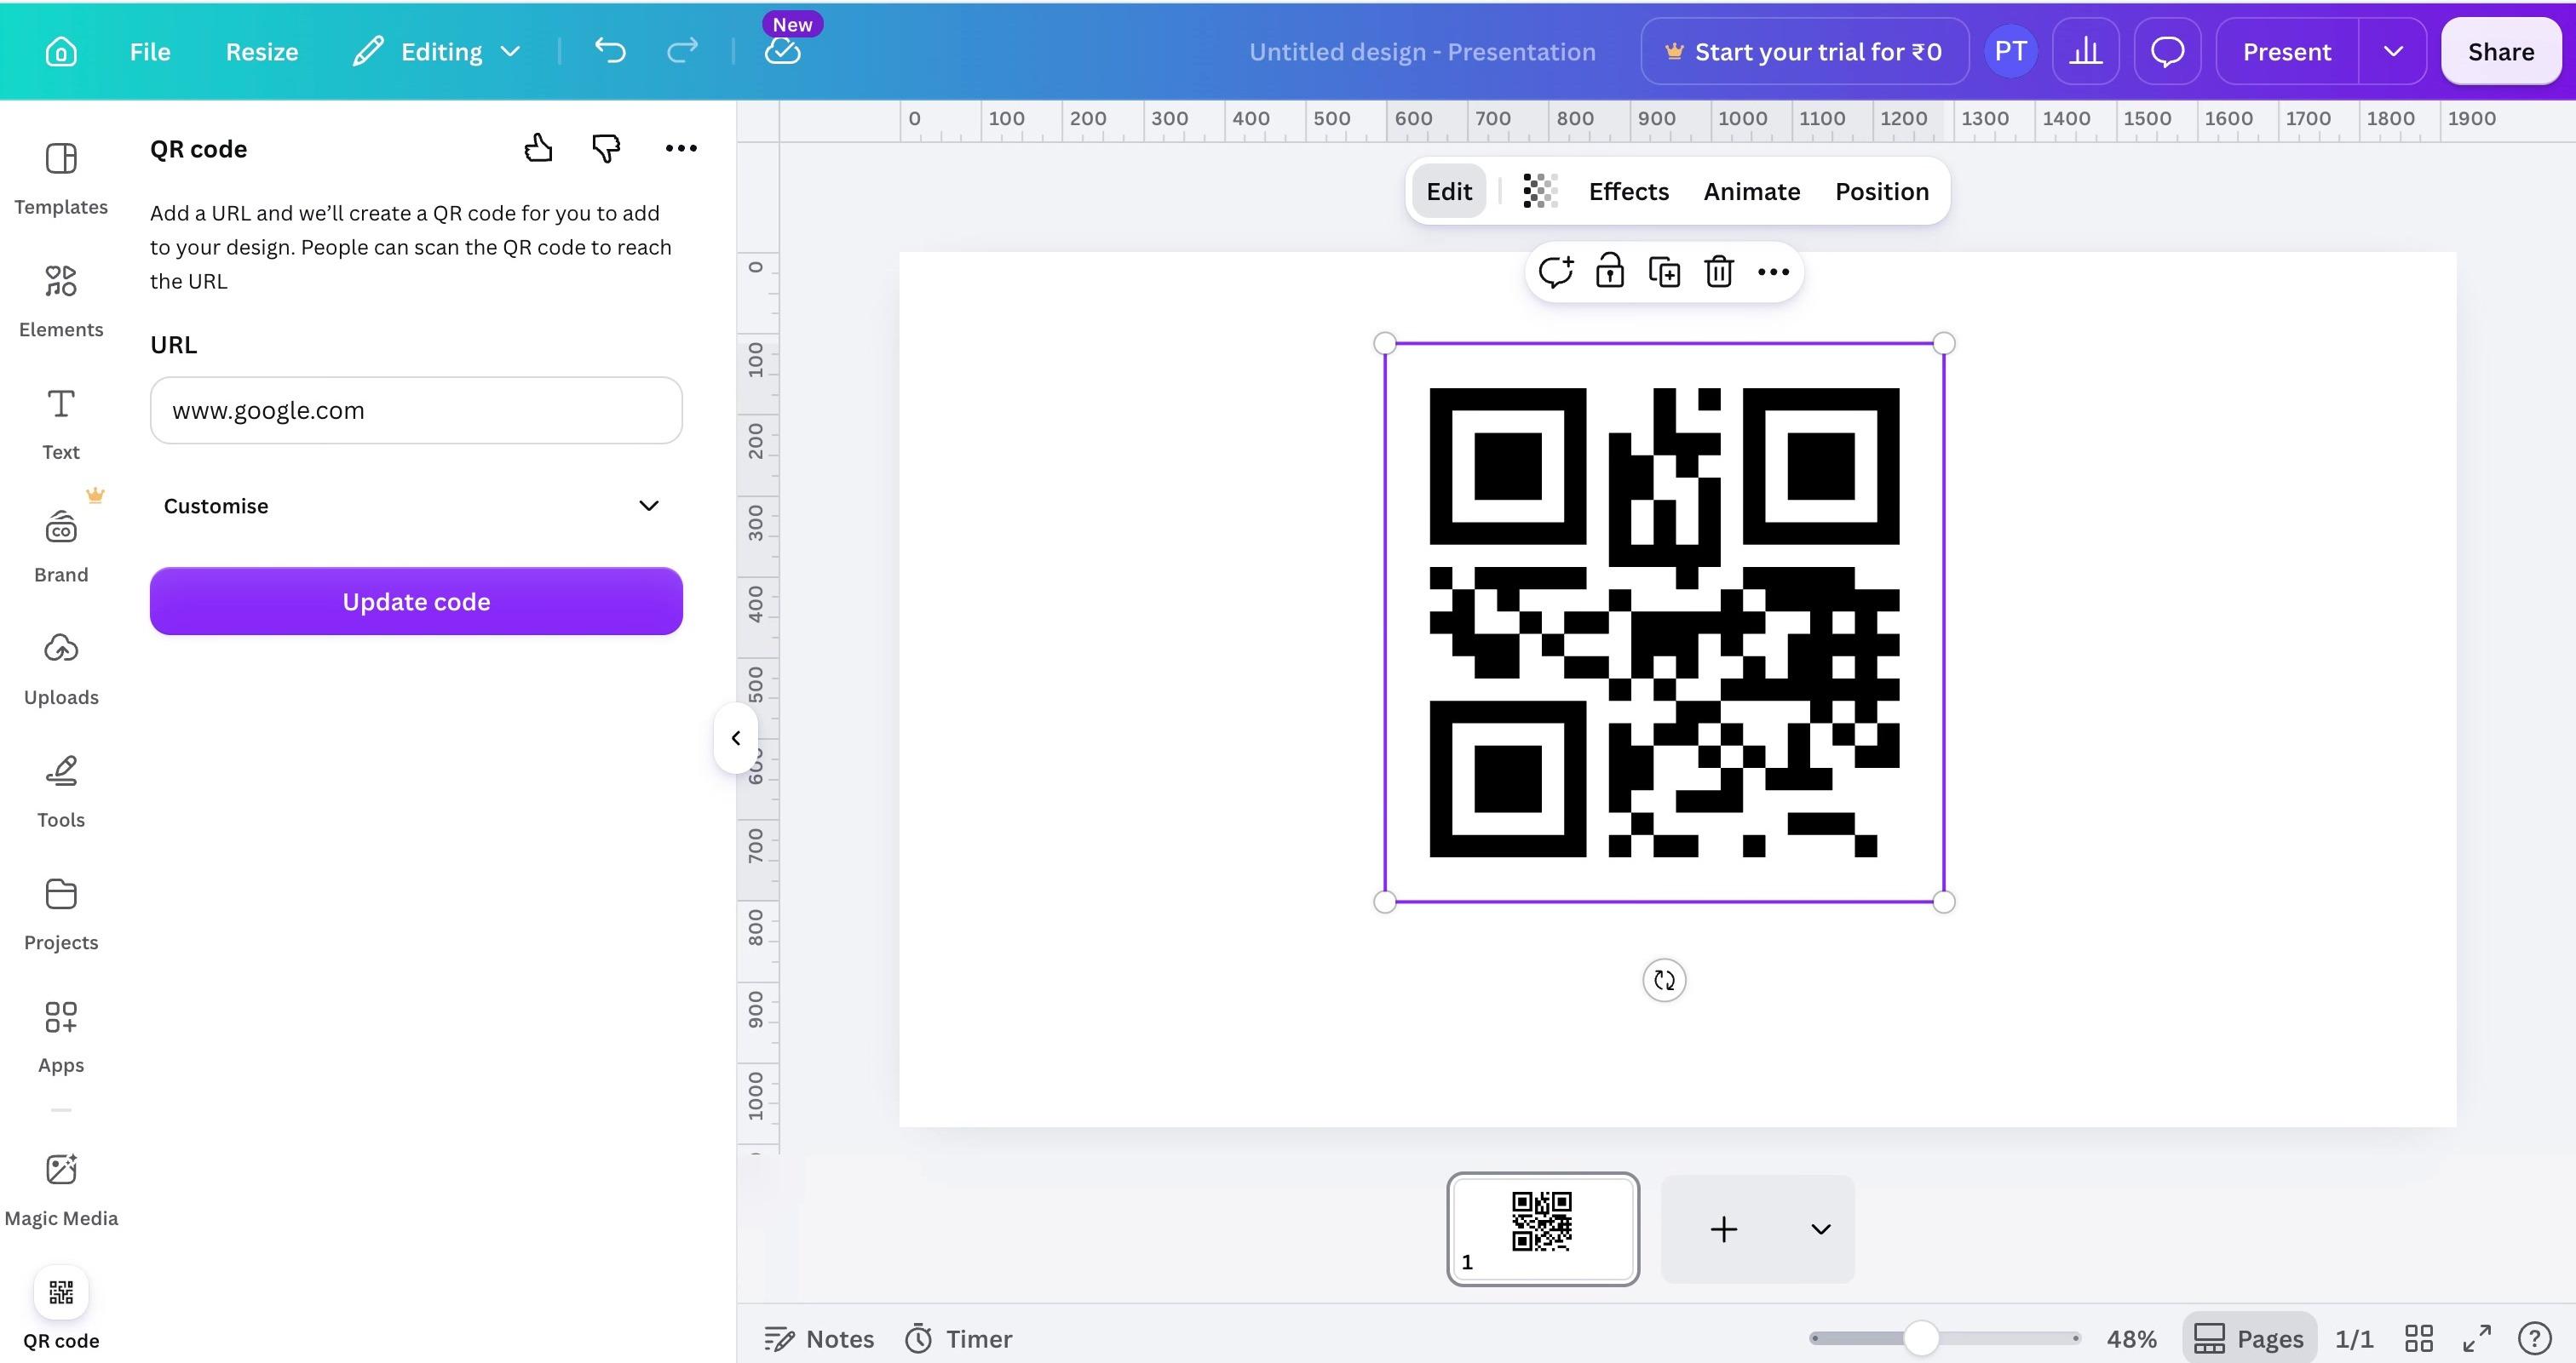
Task: Give thumbs down to QR code app
Action: [606, 148]
